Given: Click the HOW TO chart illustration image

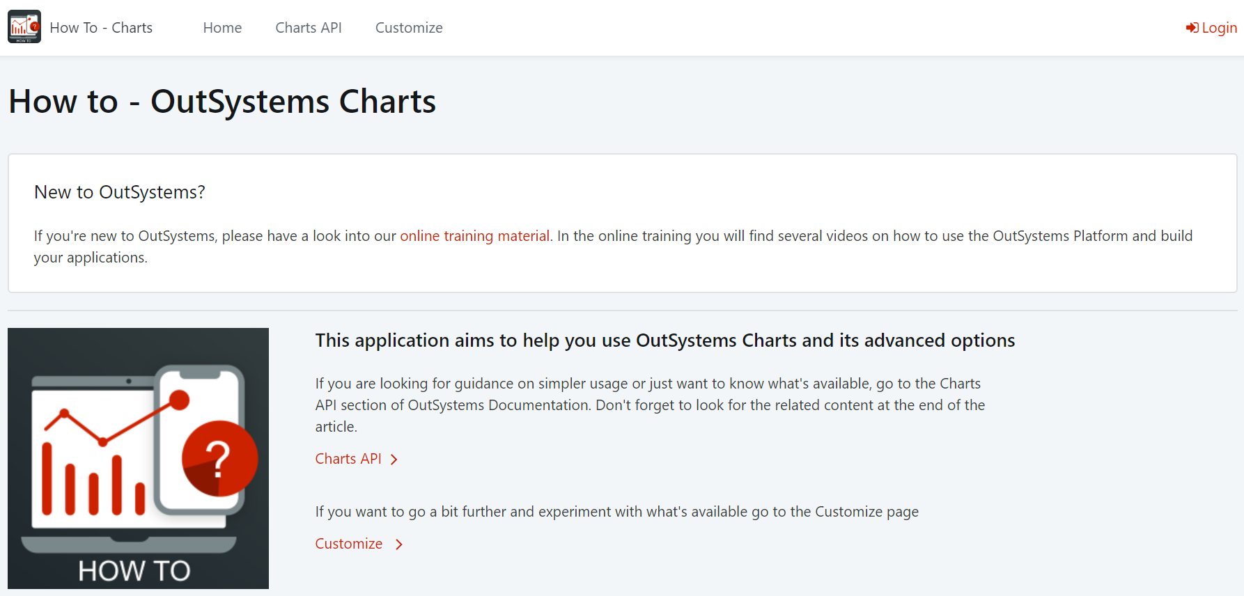Looking at the screenshot, I should click(138, 458).
